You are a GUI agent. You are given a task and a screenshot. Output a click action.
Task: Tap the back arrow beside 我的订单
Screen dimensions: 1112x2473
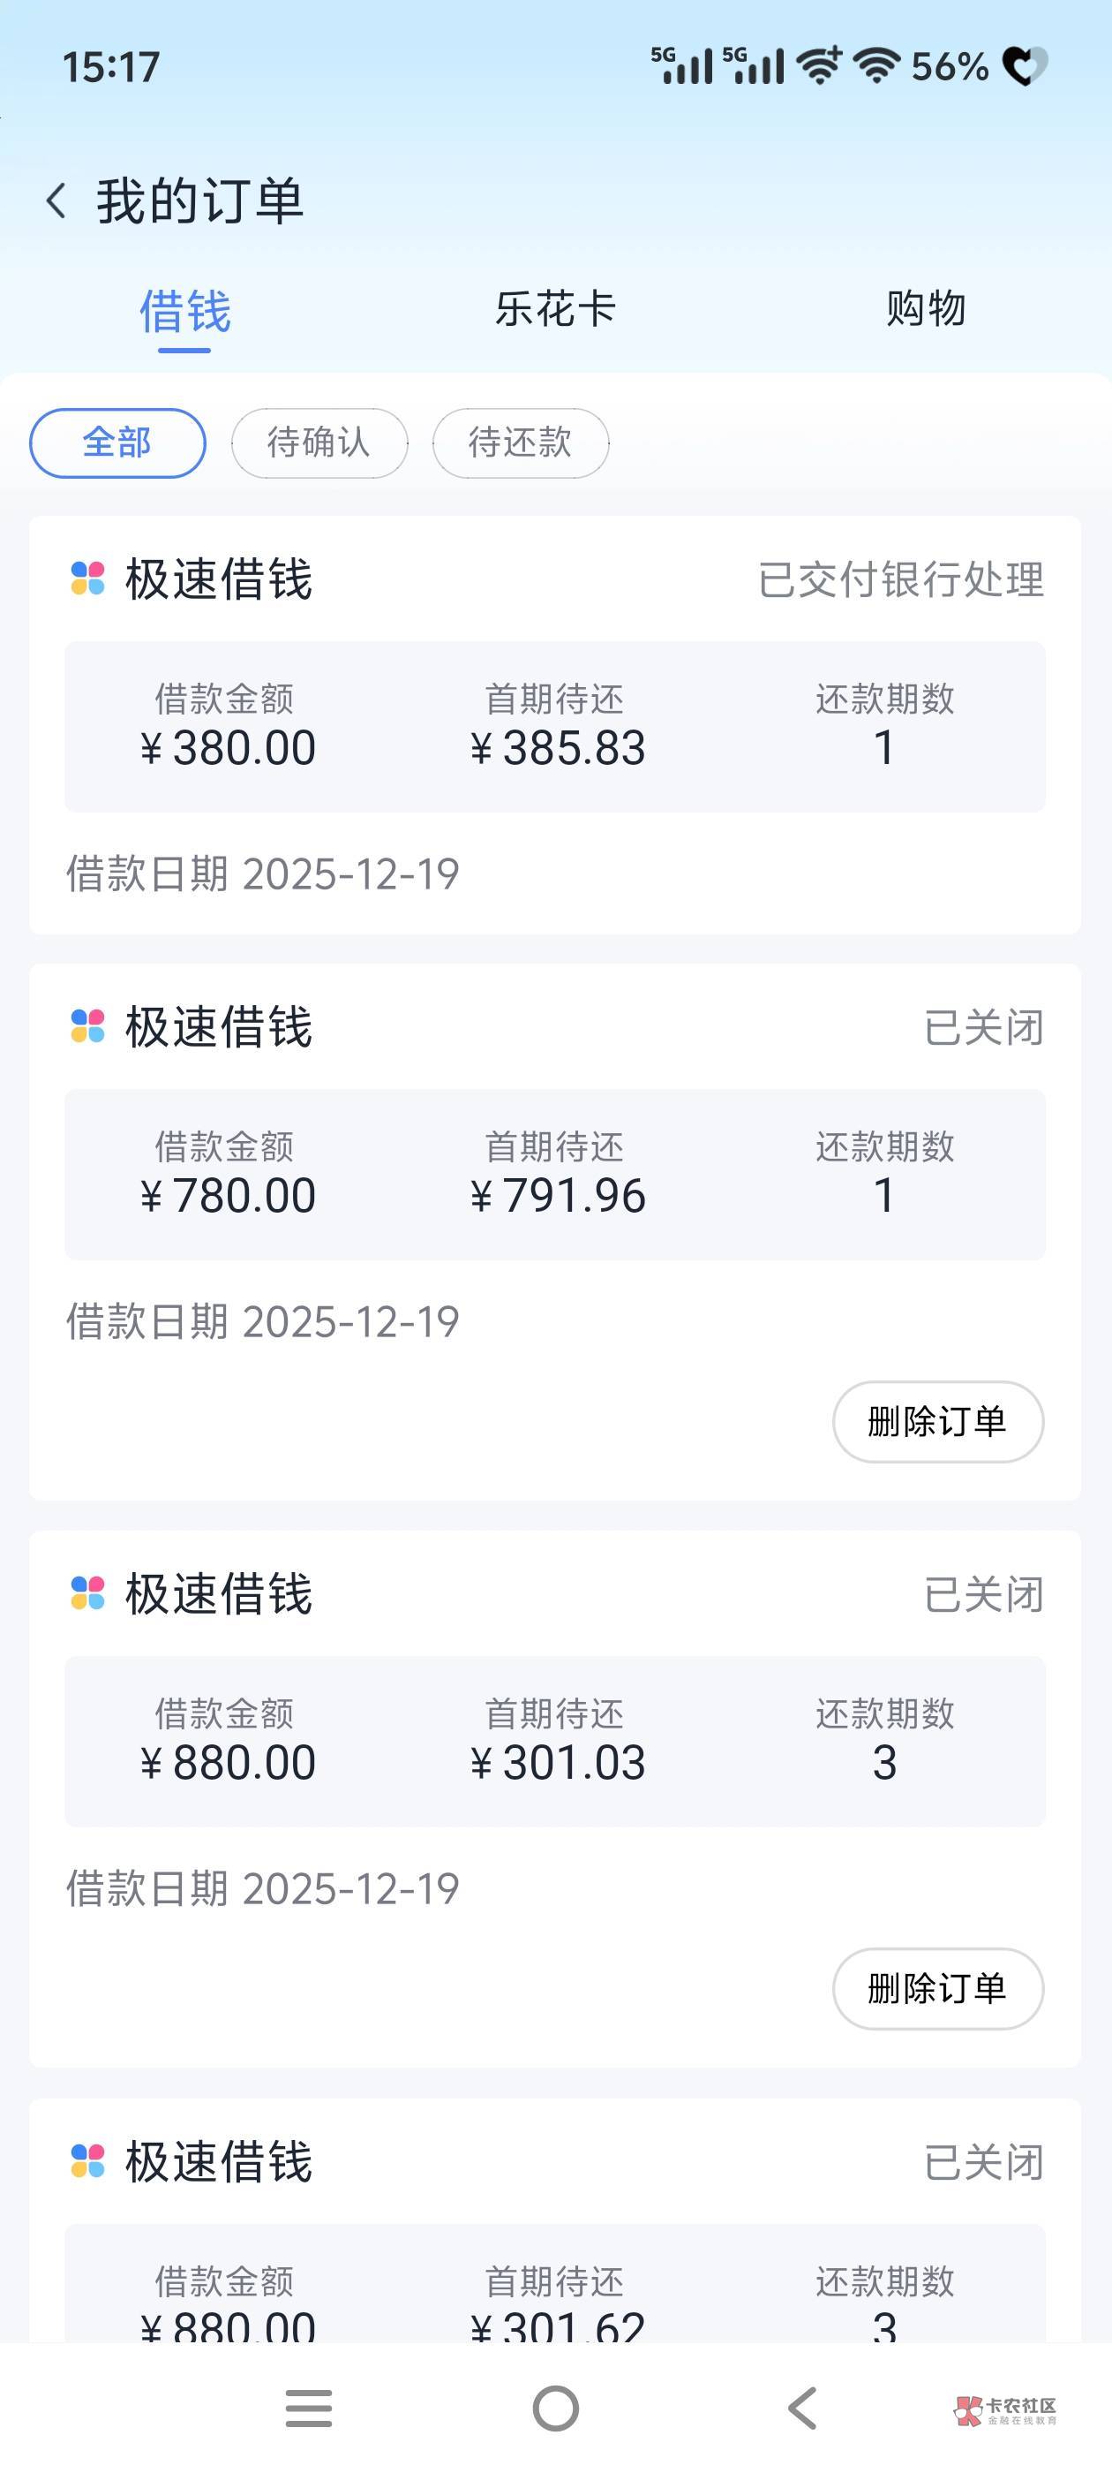56,201
